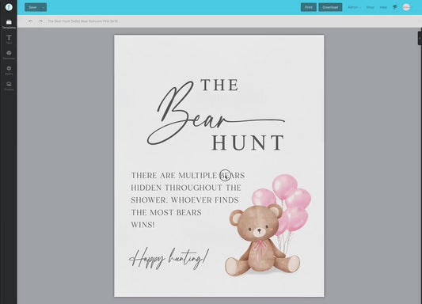Open the third sidebar panel below Text
The width and height of the screenshot is (422, 304).
(x=9, y=55)
